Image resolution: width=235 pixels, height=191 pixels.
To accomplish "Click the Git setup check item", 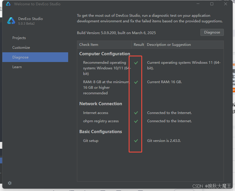I will click(x=91, y=141).
